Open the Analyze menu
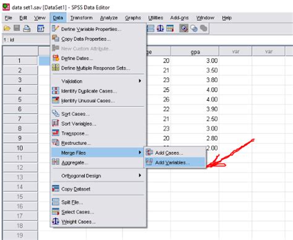 click(109, 18)
